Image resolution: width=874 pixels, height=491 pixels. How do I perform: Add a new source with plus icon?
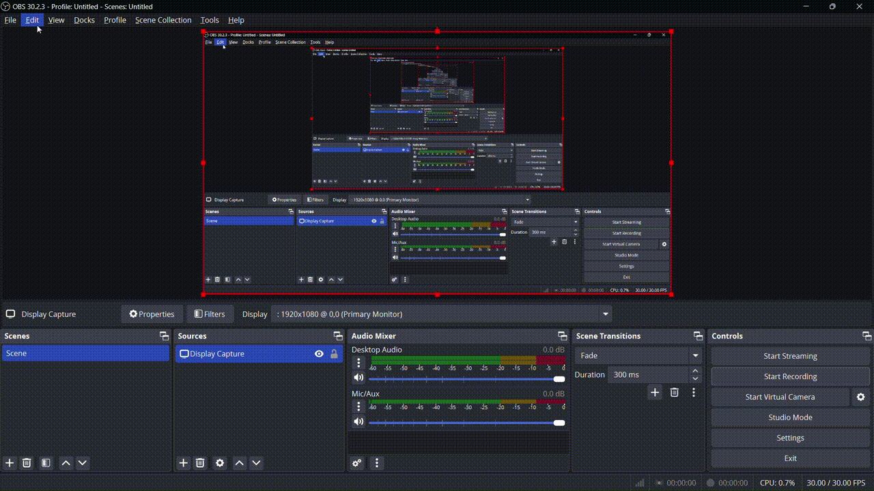[183, 463]
